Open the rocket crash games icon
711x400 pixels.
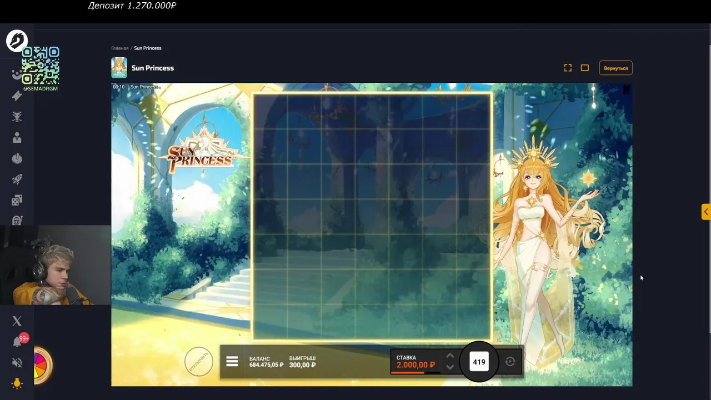[17, 179]
